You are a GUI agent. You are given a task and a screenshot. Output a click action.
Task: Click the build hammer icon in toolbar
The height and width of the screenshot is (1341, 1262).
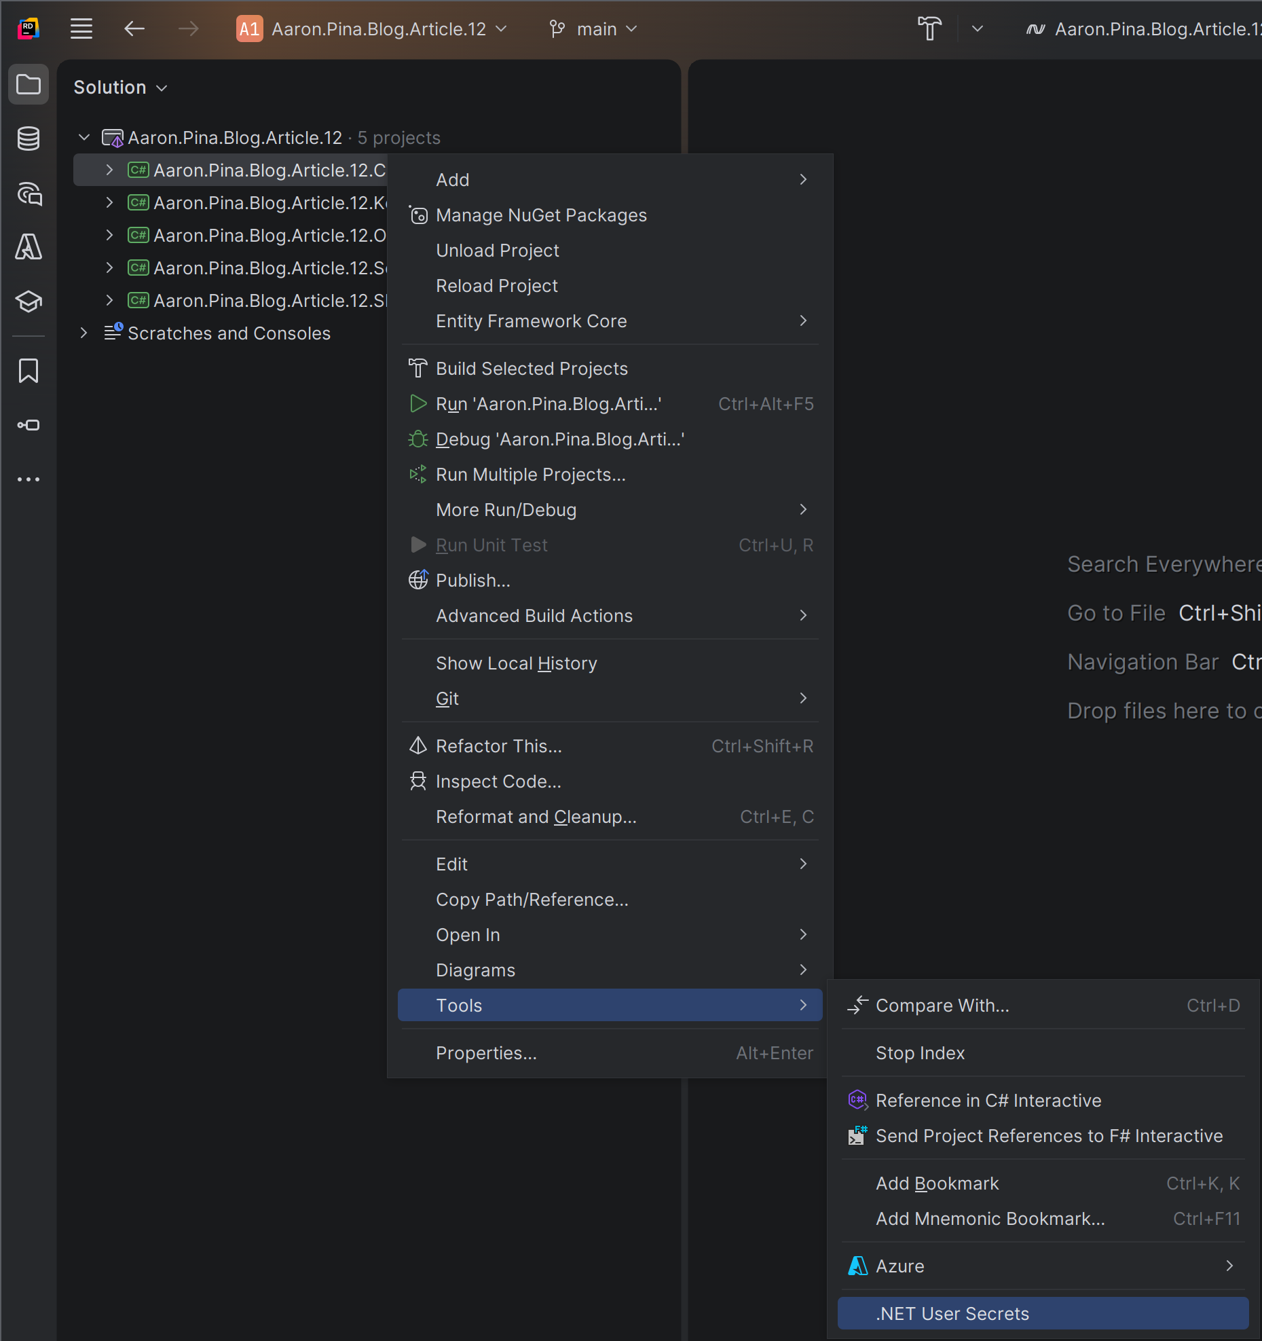pyautogui.click(x=929, y=29)
